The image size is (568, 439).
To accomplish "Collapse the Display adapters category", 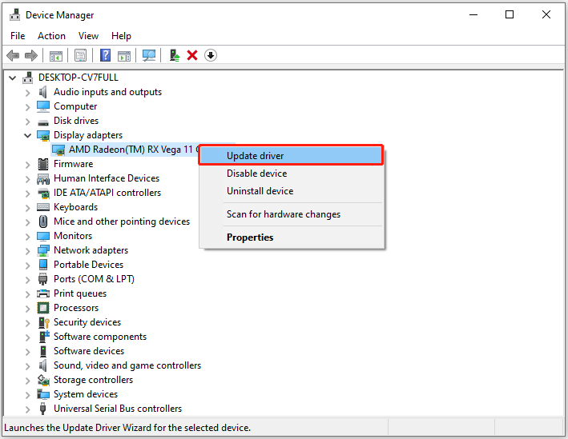I will coord(27,136).
